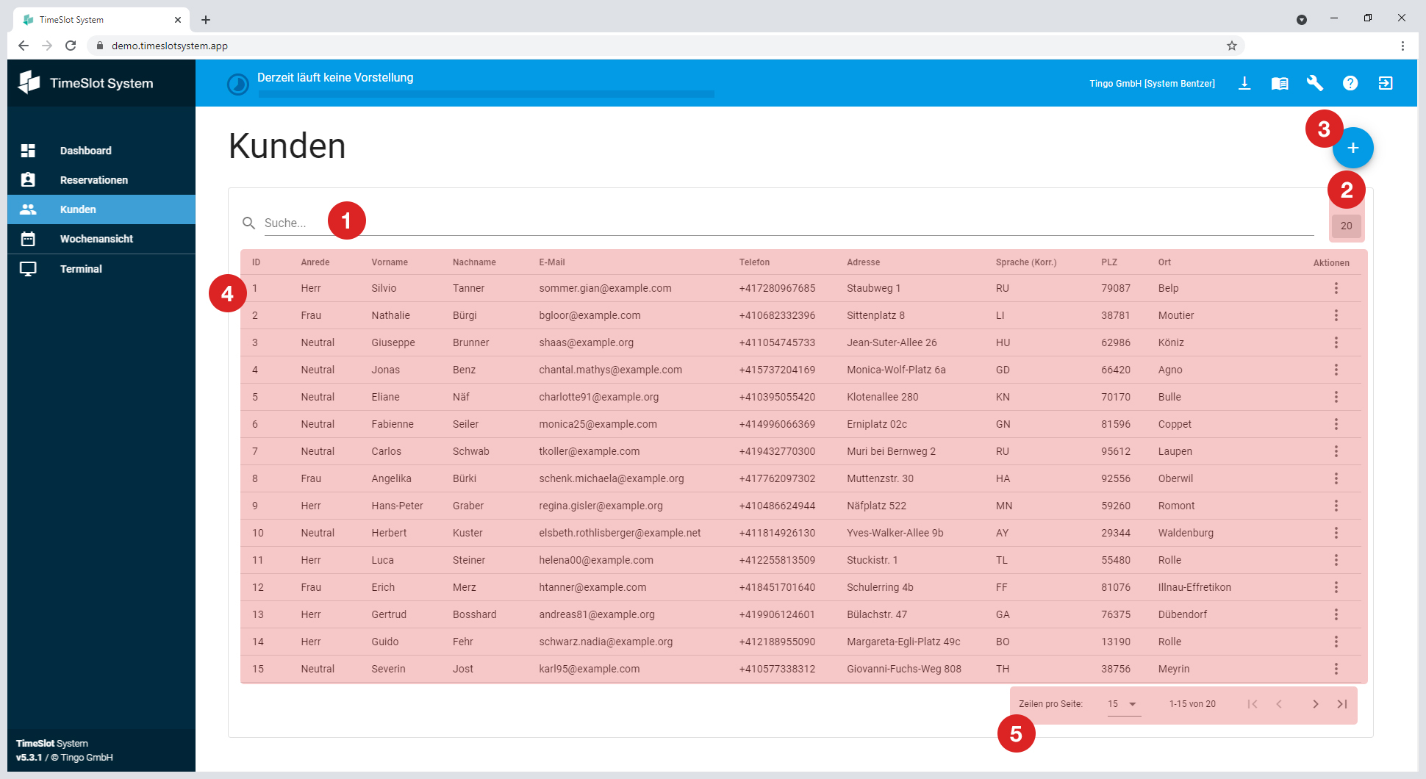This screenshot has width=1426, height=779.
Task: Jump to the first page of customers
Action: coord(1253,704)
